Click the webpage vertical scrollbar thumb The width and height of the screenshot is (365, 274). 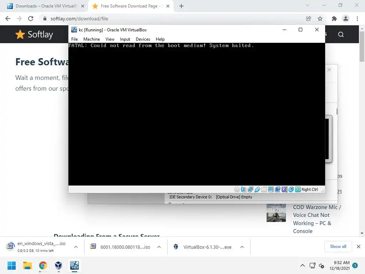[362, 47]
